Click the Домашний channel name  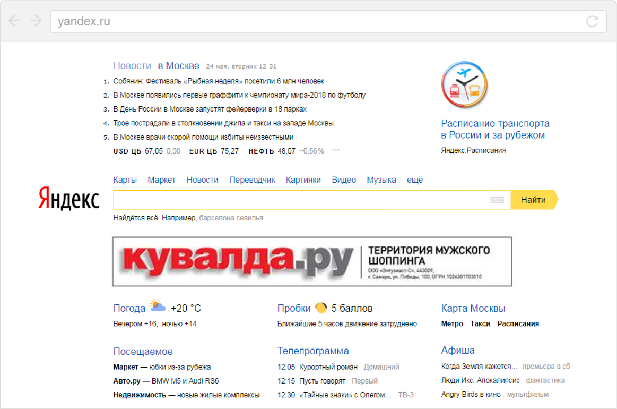pyautogui.click(x=381, y=367)
